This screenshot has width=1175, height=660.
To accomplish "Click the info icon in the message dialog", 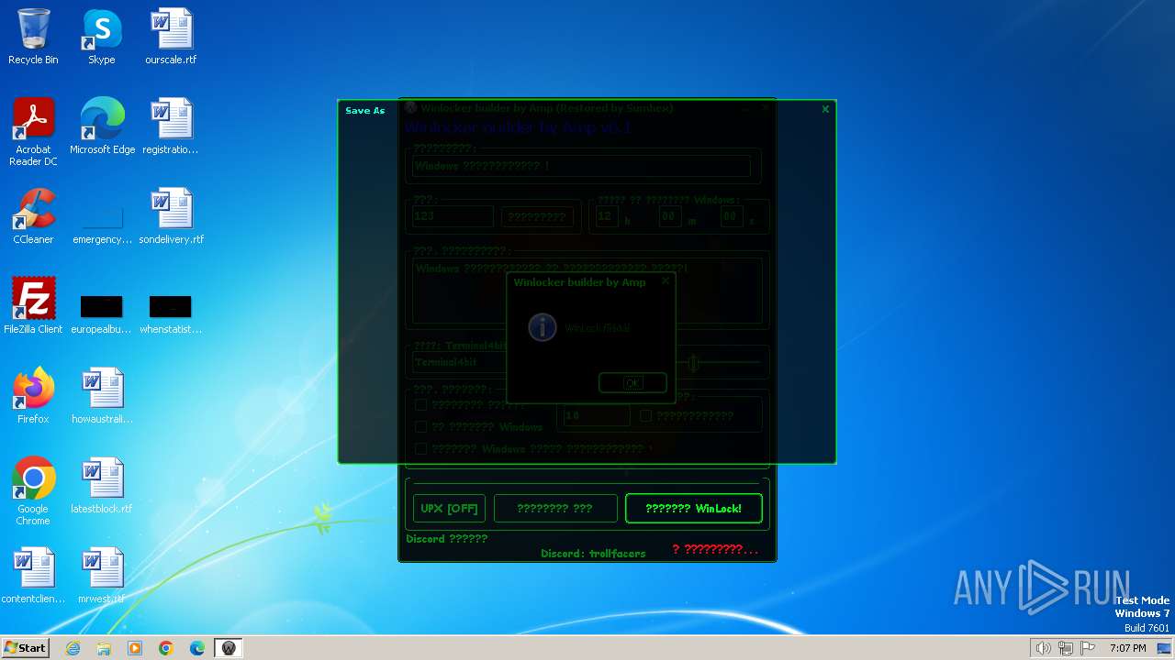I will click(x=543, y=327).
